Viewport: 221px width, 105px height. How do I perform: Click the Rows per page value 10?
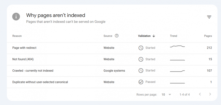[x=163, y=95]
